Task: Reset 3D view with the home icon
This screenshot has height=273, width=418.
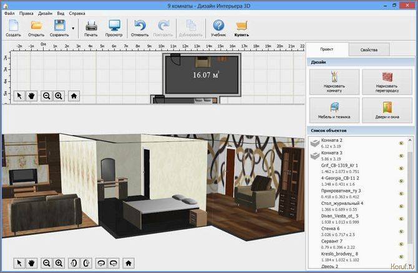Action: 129,263
